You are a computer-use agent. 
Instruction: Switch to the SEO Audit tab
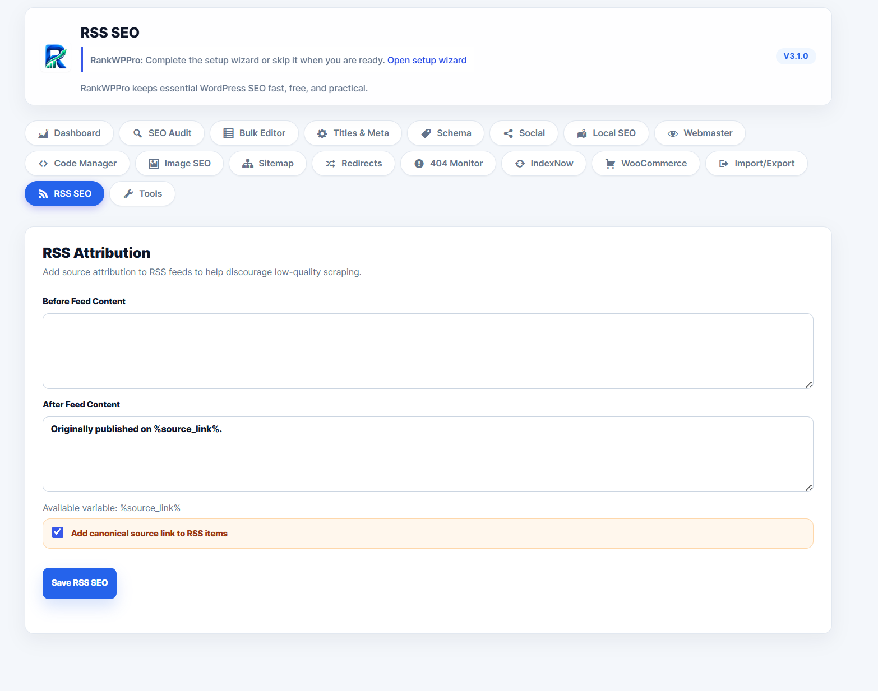tap(162, 133)
